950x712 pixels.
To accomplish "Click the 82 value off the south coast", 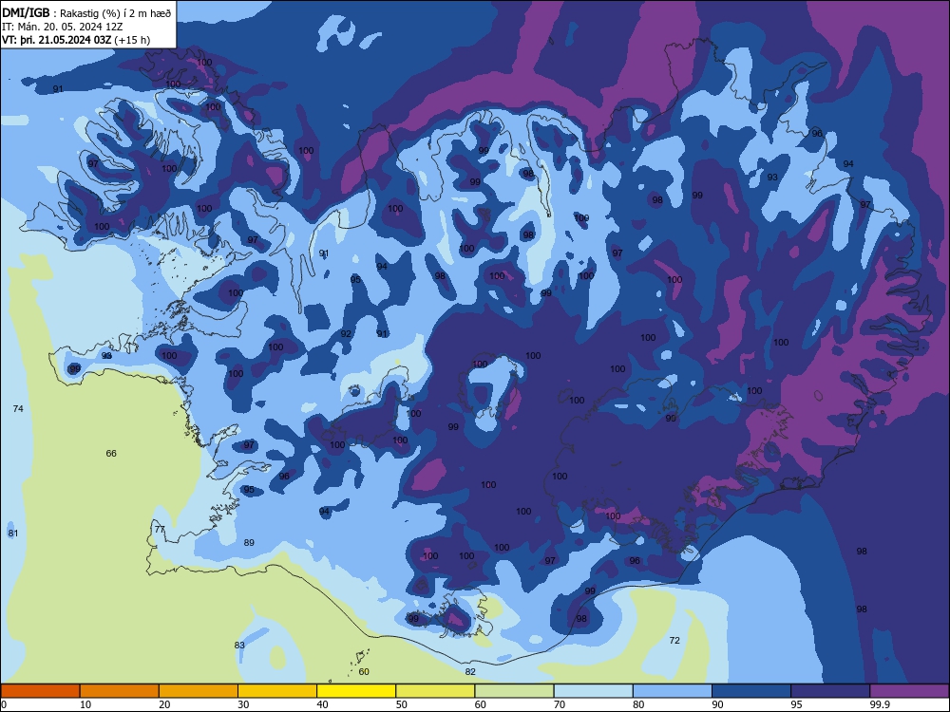I will pyautogui.click(x=470, y=671).
